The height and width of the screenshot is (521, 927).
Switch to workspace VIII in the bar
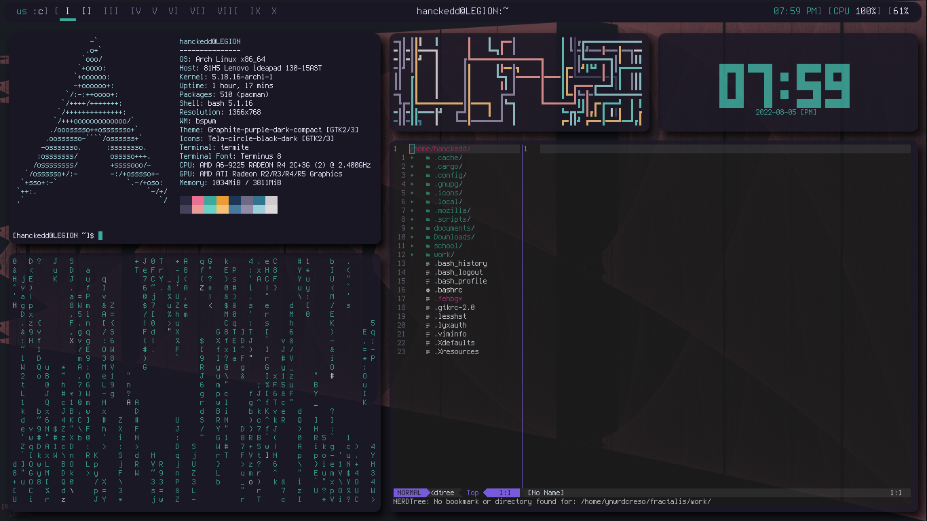[x=228, y=11]
